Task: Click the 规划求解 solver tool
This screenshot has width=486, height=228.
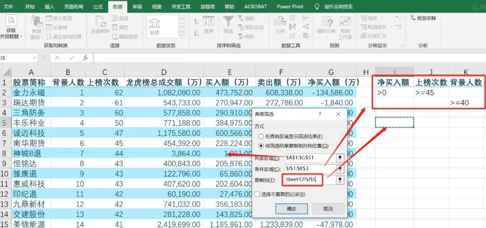Action: click(423, 18)
